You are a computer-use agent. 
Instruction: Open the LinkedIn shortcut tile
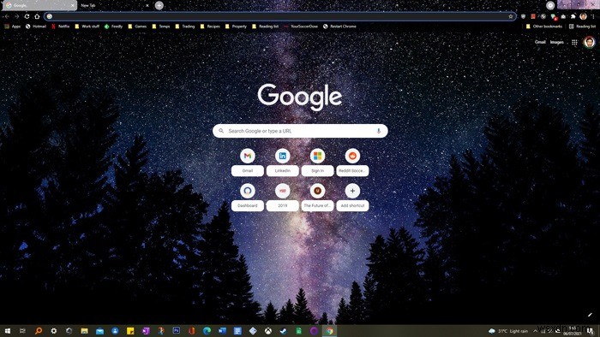click(282, 163)
